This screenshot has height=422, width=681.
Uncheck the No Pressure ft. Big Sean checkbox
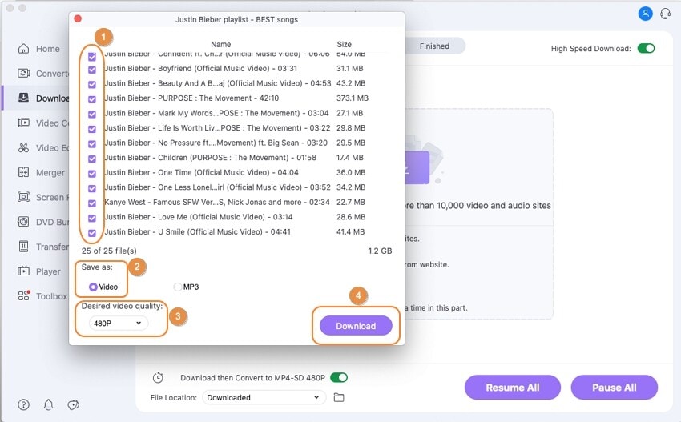point(91,143)
